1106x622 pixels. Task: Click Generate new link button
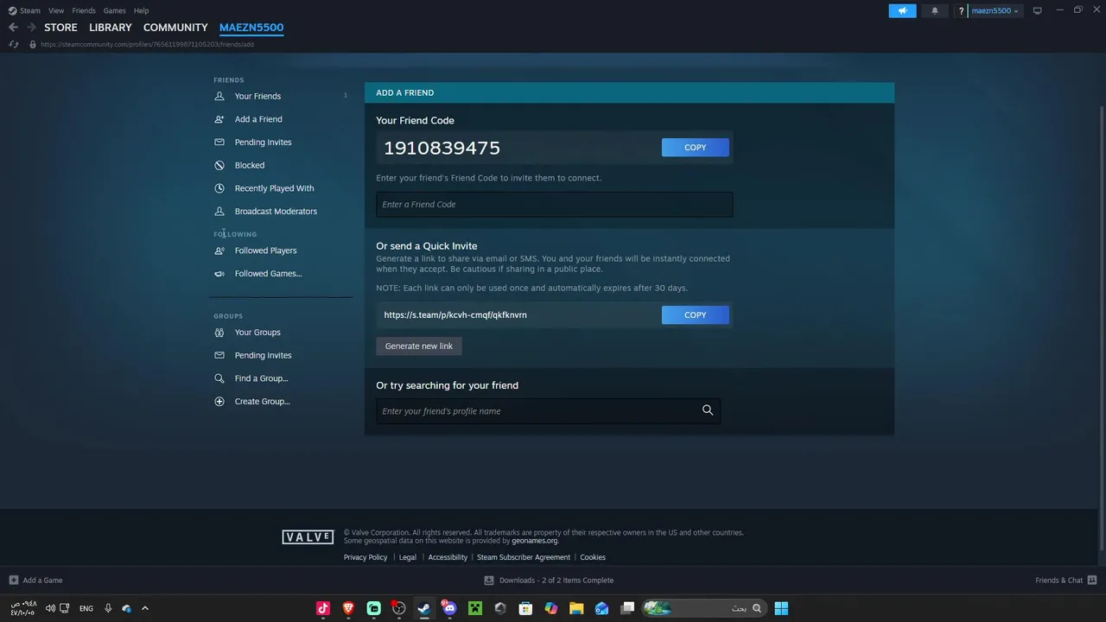pos(419,346)
